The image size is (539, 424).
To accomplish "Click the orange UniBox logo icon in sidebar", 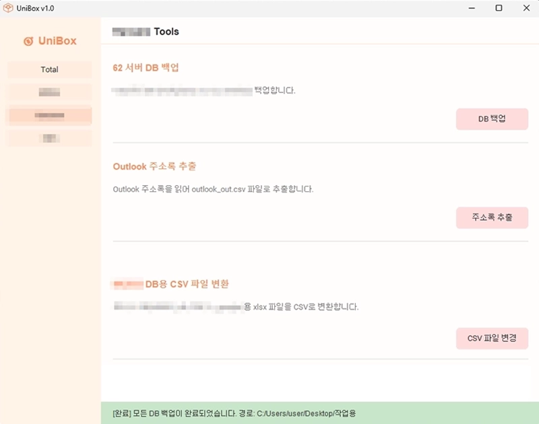I will pos(28,41).
